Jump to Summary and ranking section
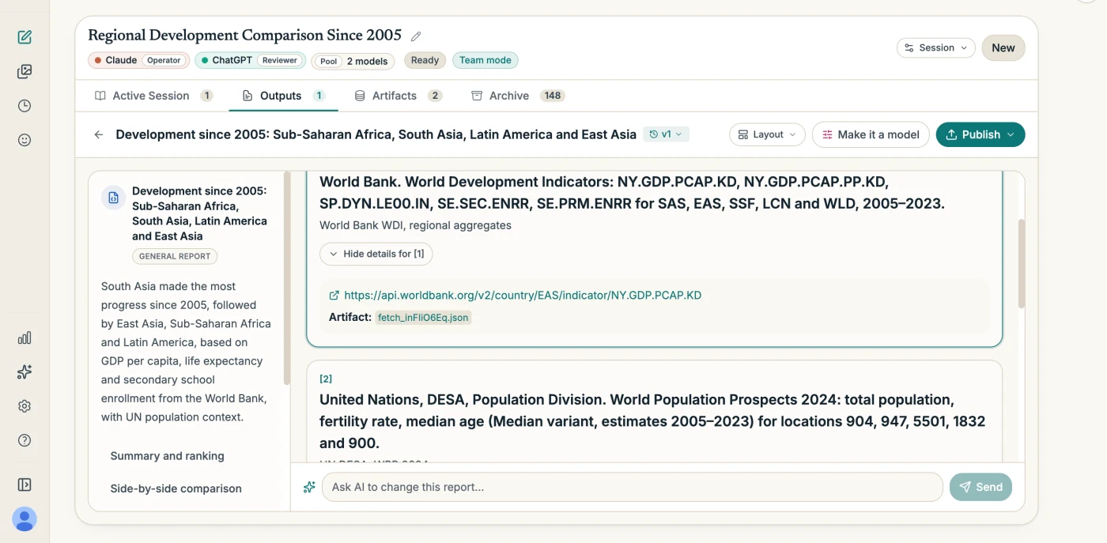 [167, 456]
